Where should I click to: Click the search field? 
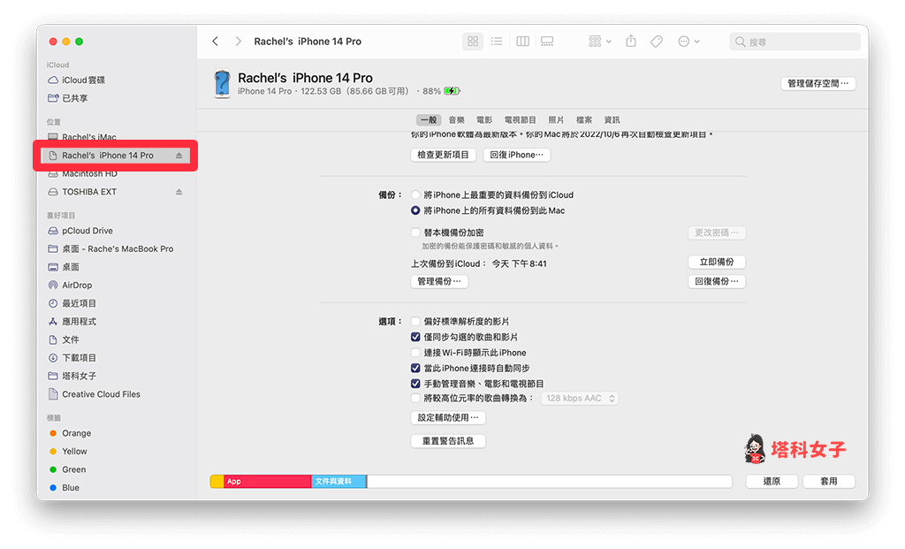click(795, 42)
